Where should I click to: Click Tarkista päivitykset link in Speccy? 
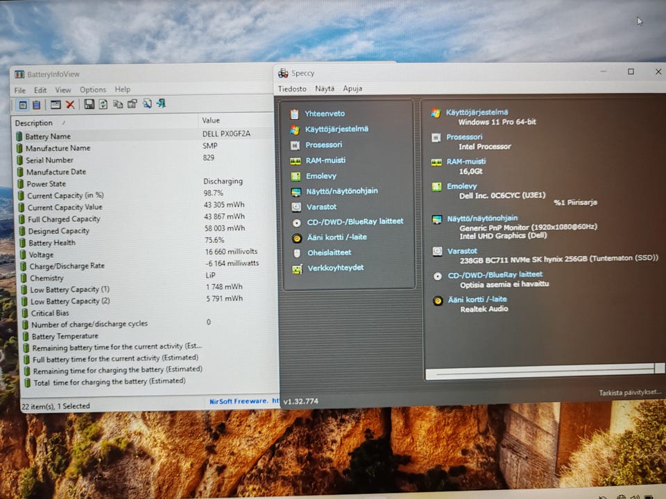pyautogui.click(x=630, y=393)
